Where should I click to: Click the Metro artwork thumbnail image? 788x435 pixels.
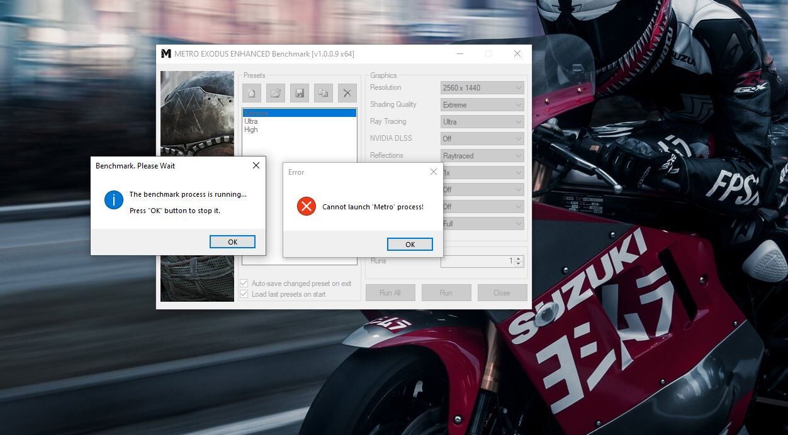coord(197,113)
